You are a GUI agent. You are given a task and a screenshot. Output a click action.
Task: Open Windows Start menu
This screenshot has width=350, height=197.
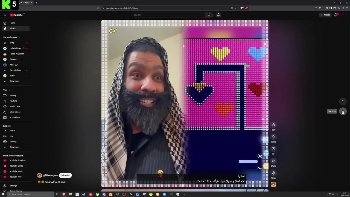point(3,194)
